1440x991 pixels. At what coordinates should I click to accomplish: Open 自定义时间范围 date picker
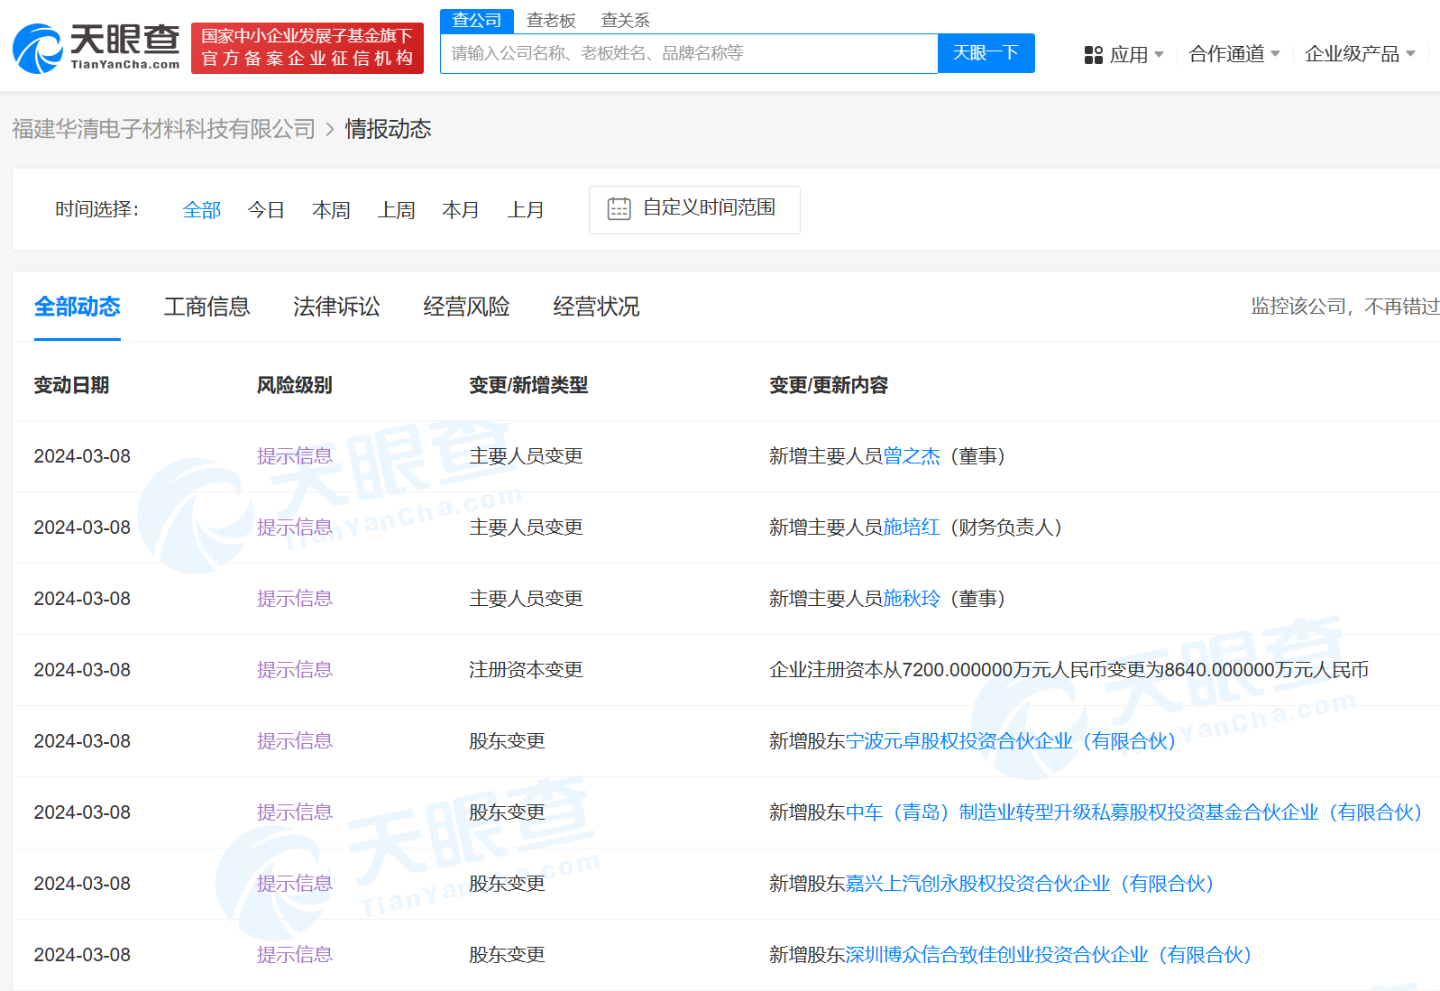point(694,210)
